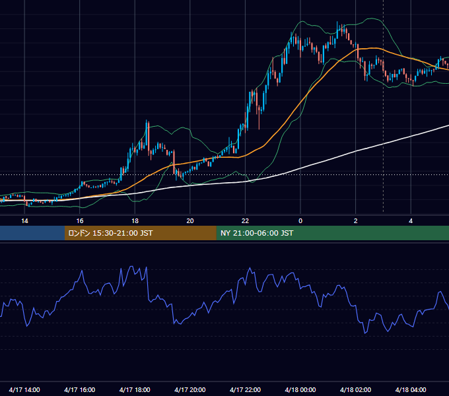Click hour label 14 on price chart axis
Screen dimensions: 449x396
pyautogui.click(x=24, y=221)
